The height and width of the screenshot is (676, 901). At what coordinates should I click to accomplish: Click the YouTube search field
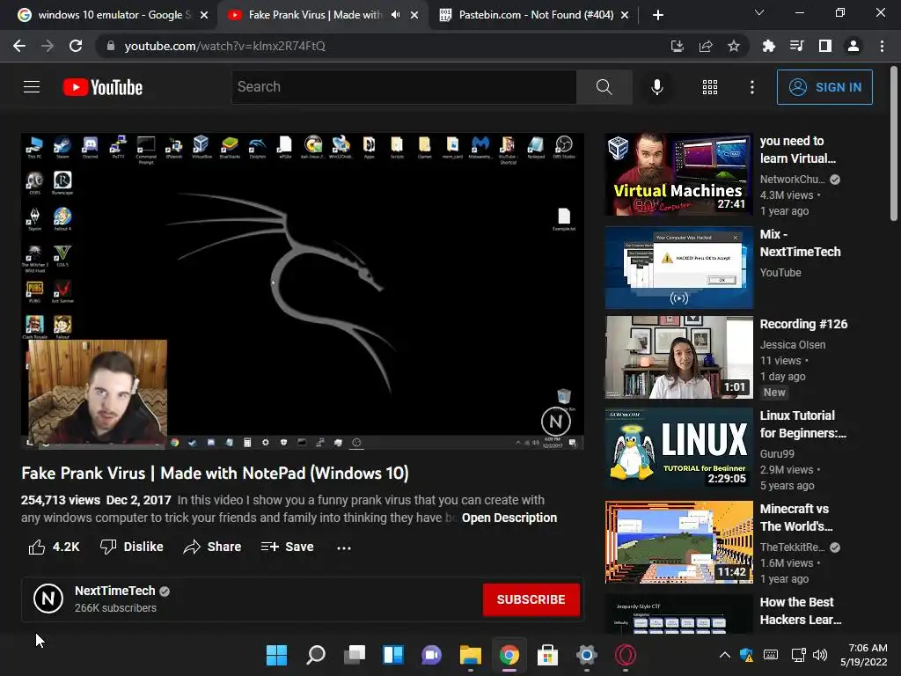(x=403, y=87)
